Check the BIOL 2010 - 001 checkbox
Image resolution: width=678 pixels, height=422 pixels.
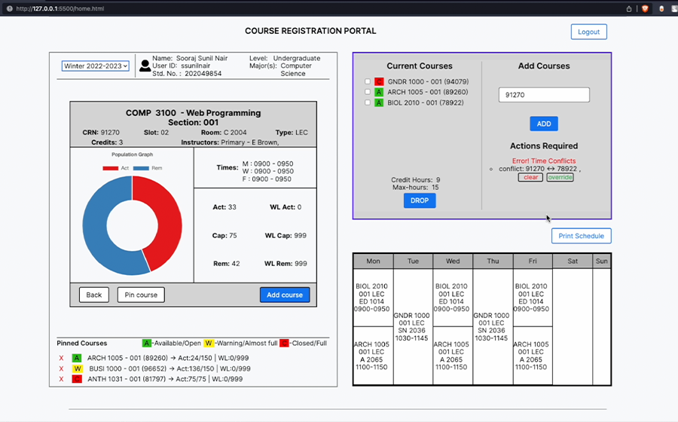pos(368,102)
